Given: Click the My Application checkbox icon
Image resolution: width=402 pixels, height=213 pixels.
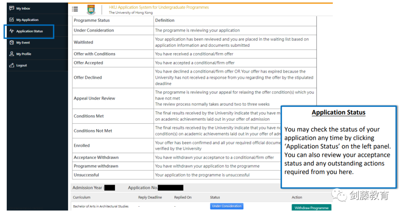Looking at the screenshot, I should [x=12, y=19].
